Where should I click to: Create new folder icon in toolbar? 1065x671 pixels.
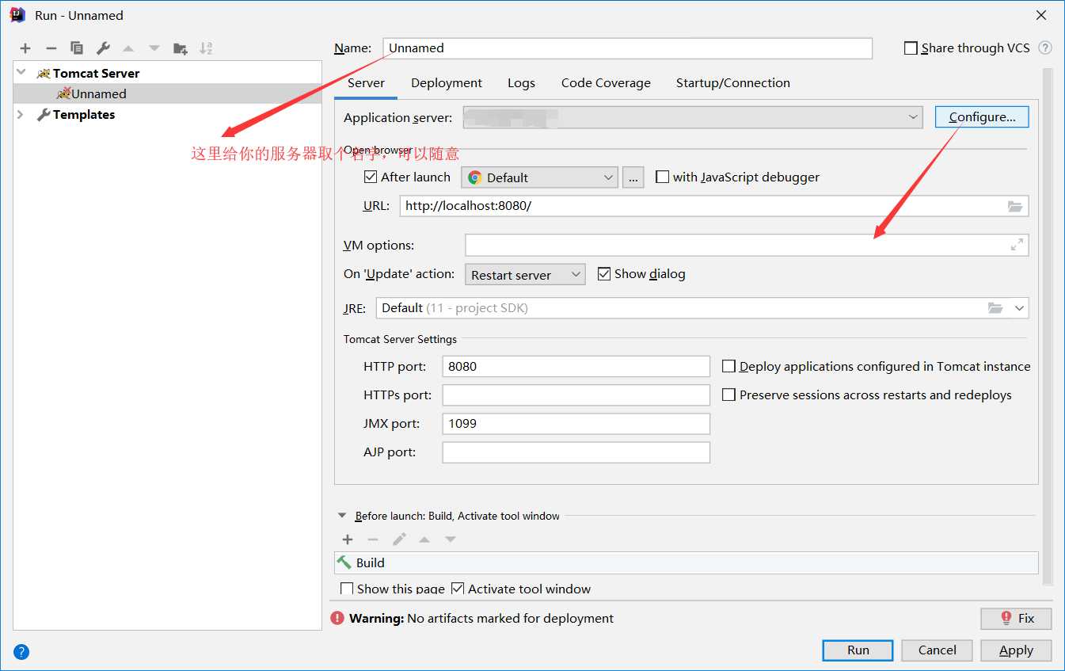point(181,48)
